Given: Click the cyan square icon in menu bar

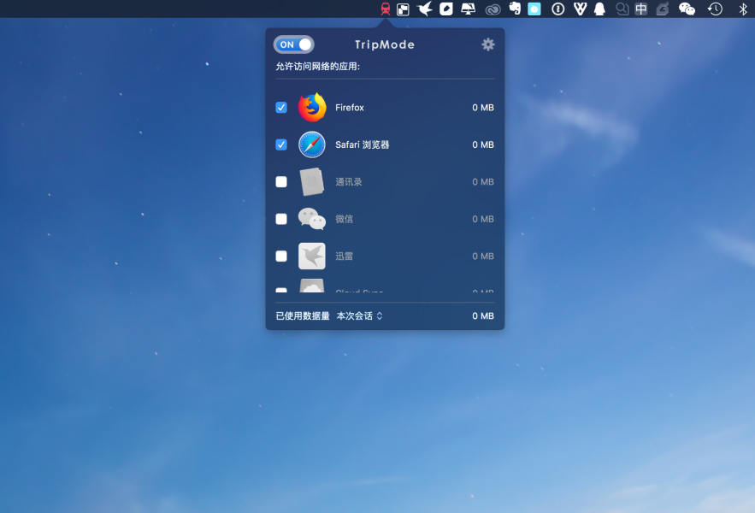Looking at the screenshot, I should [534, 9].
